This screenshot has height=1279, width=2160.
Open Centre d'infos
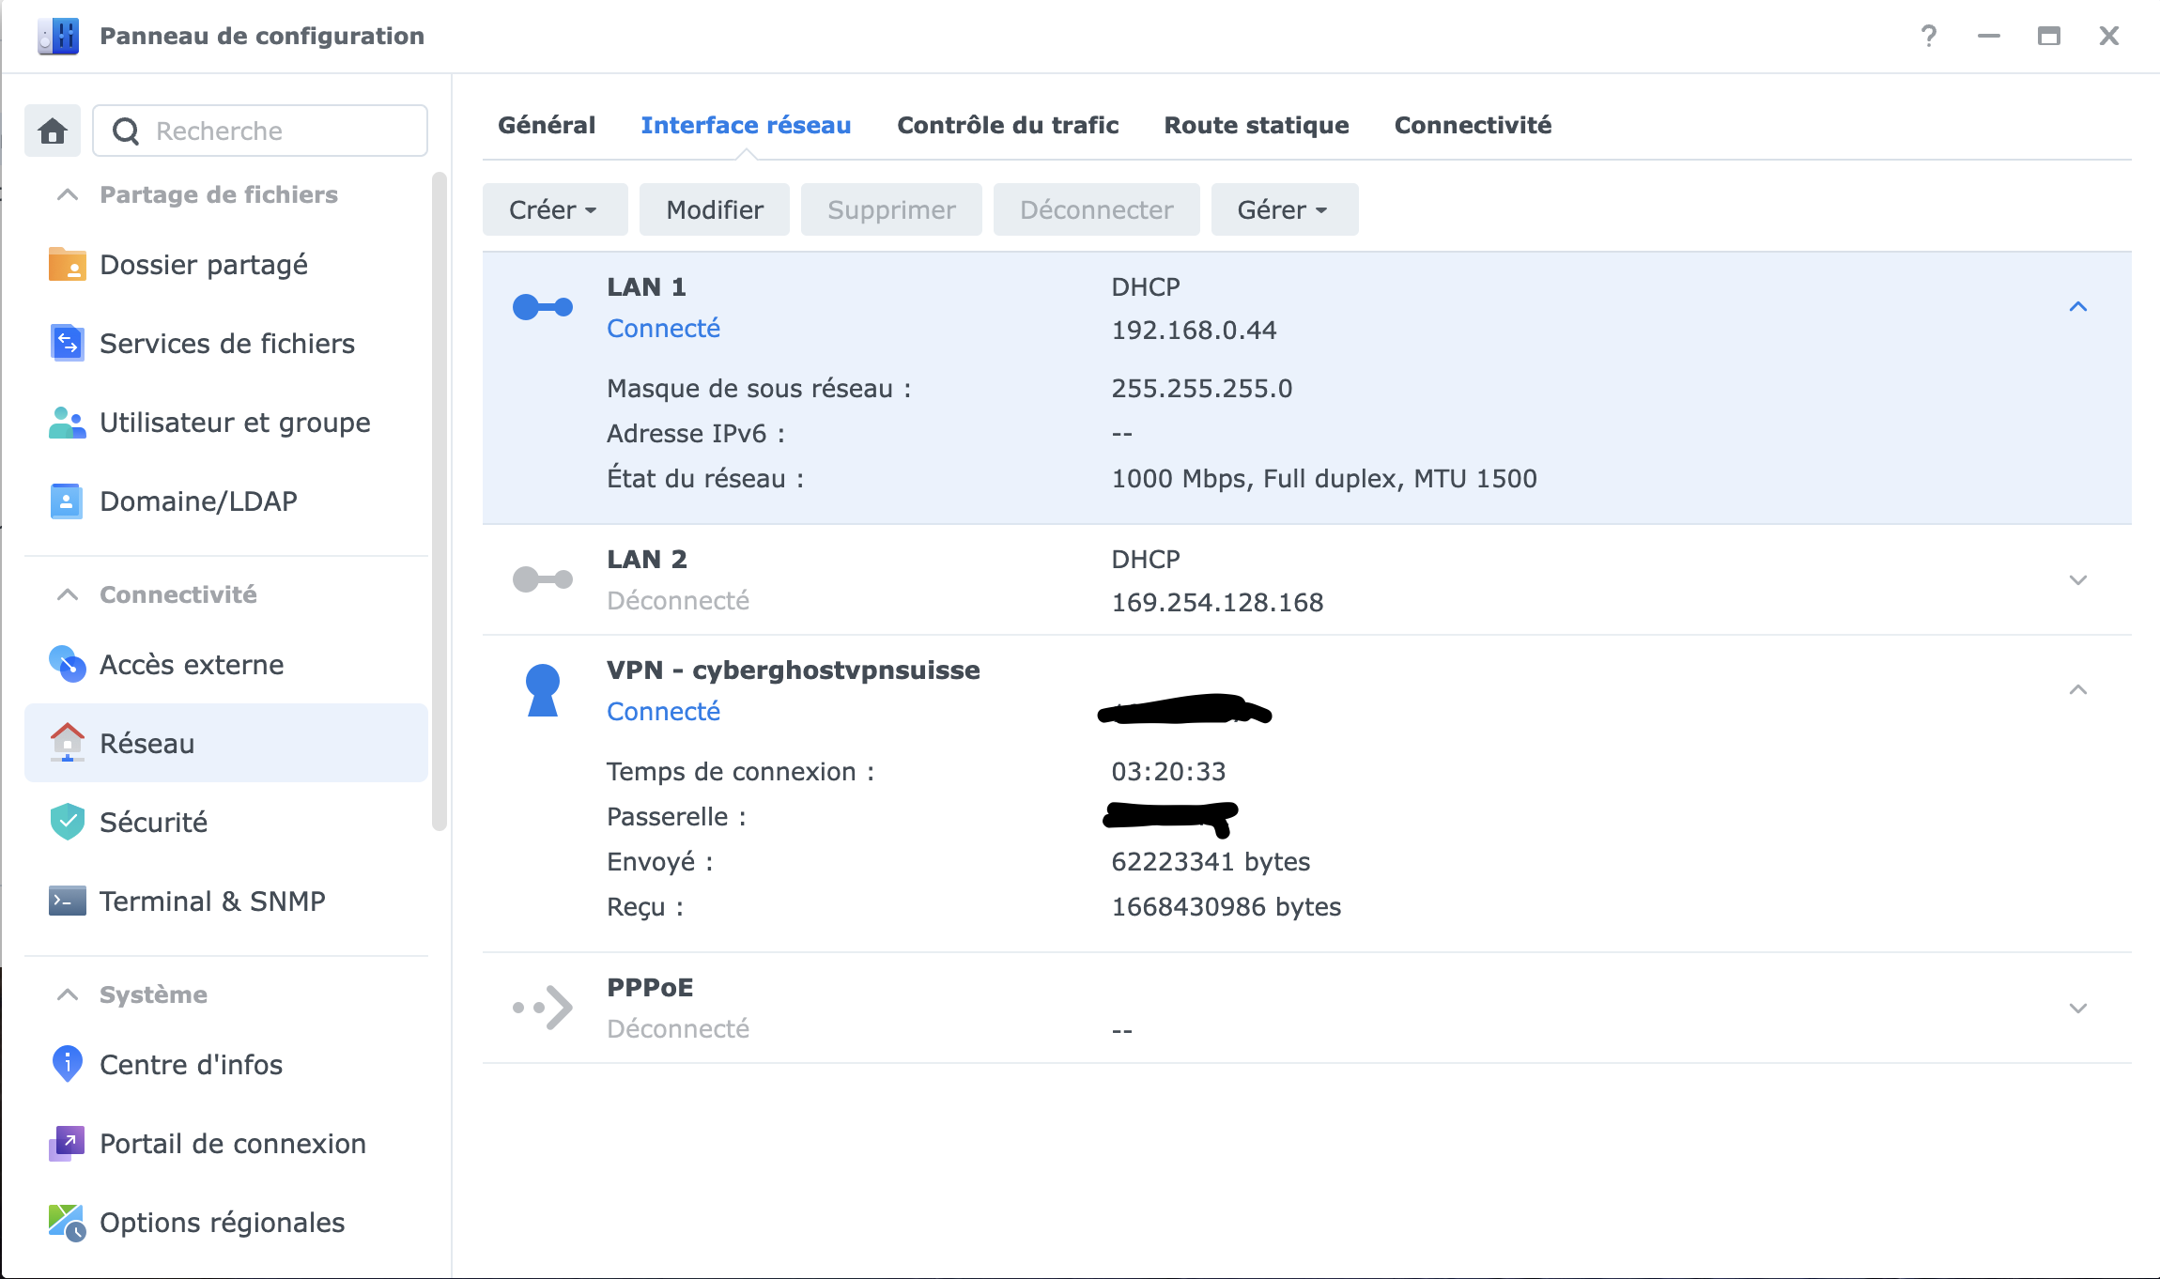tap(190, 1065)
